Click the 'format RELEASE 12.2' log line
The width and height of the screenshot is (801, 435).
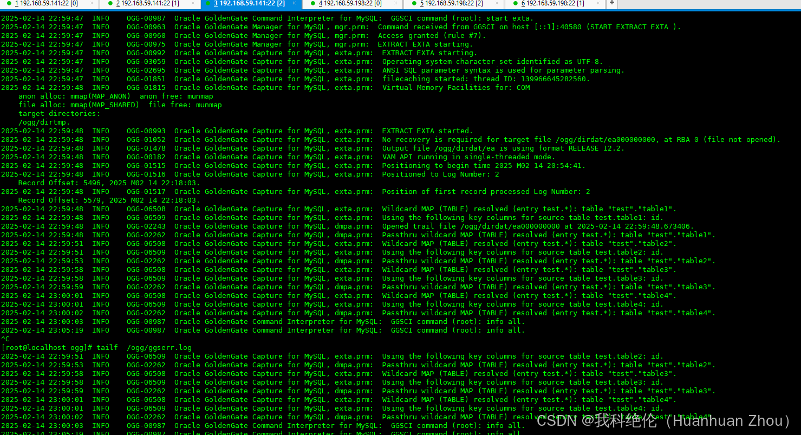312,148
